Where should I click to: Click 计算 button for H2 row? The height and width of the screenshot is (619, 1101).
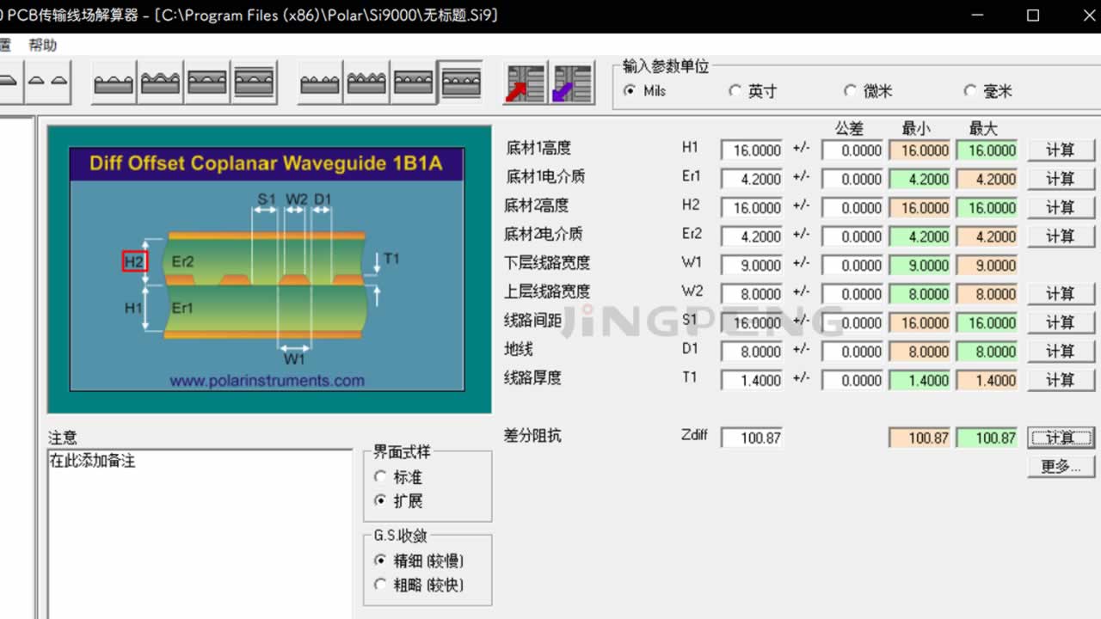[x=1061, y=207]
